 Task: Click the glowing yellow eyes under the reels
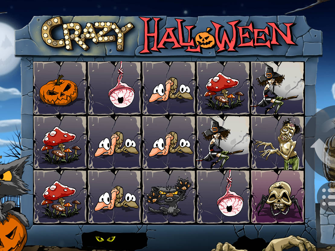coord(105,239)
